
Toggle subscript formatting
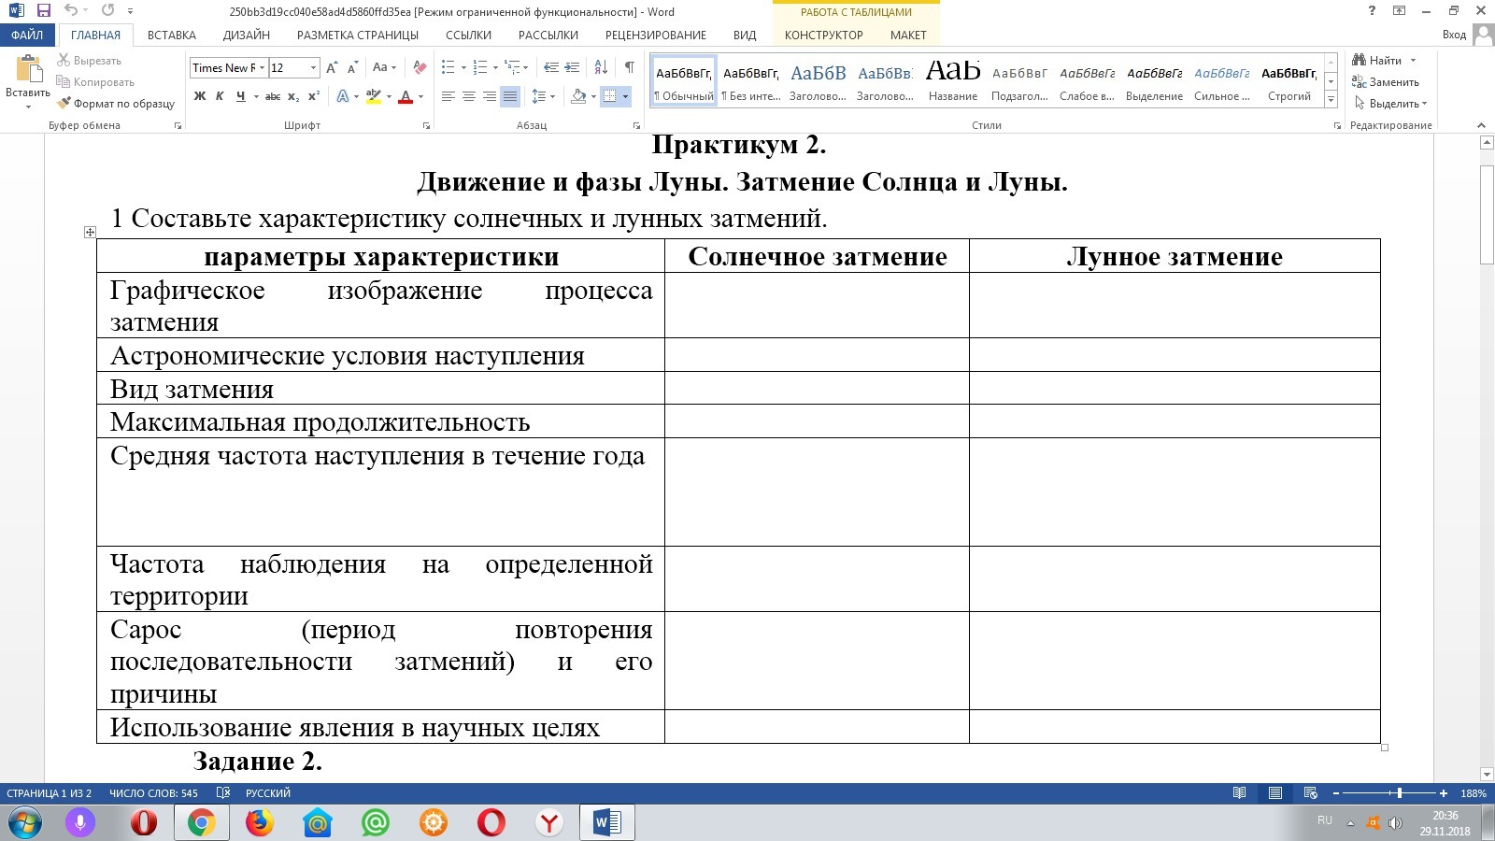293,96
